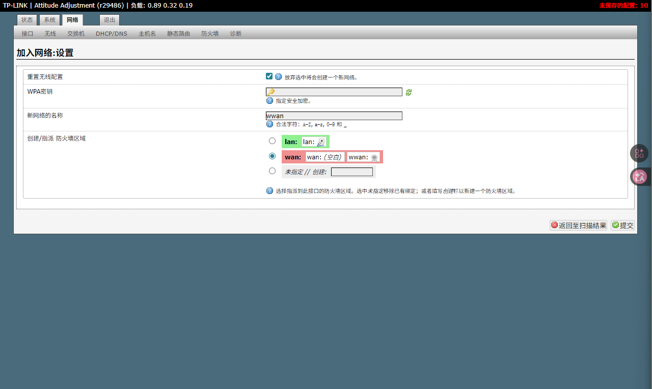The width and height of the screenshot is (652, 389).
Task: Open the 状态 tab
Action: (27, 20)
